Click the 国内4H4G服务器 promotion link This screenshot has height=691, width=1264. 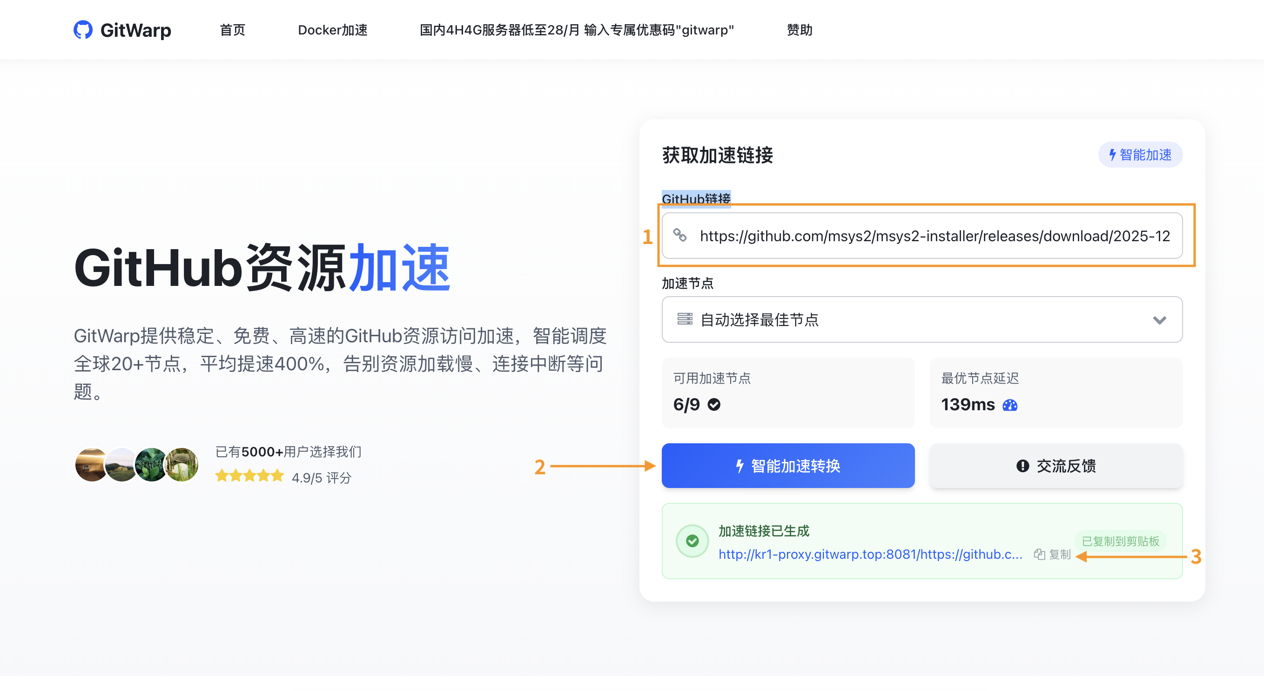point(575,30)
